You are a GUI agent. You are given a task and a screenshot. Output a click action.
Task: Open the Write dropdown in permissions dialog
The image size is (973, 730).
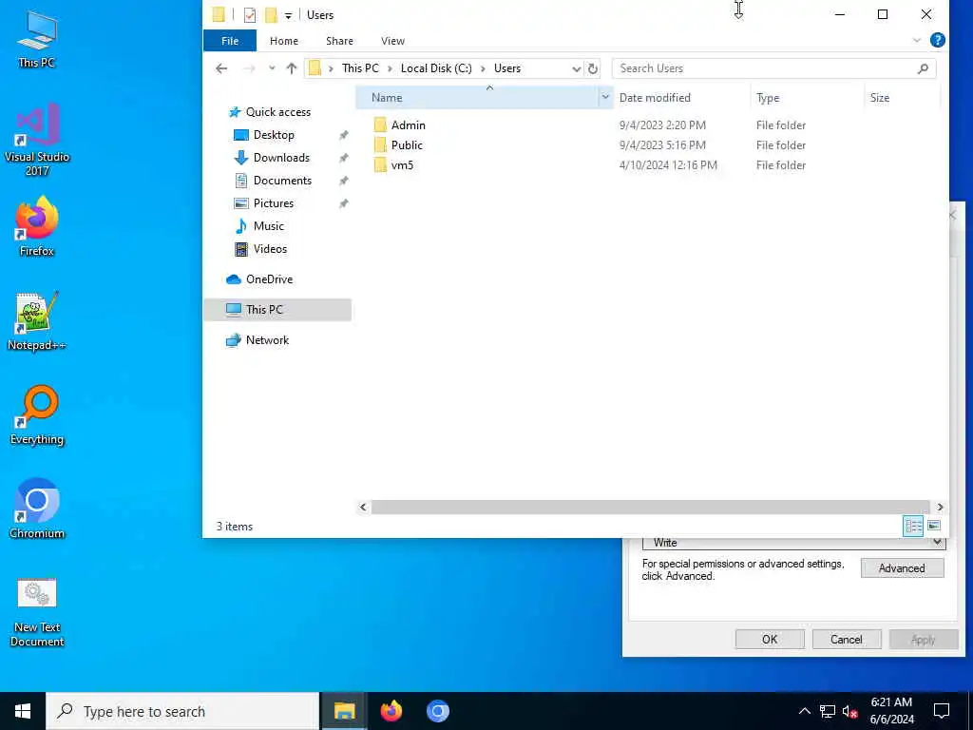937,543
